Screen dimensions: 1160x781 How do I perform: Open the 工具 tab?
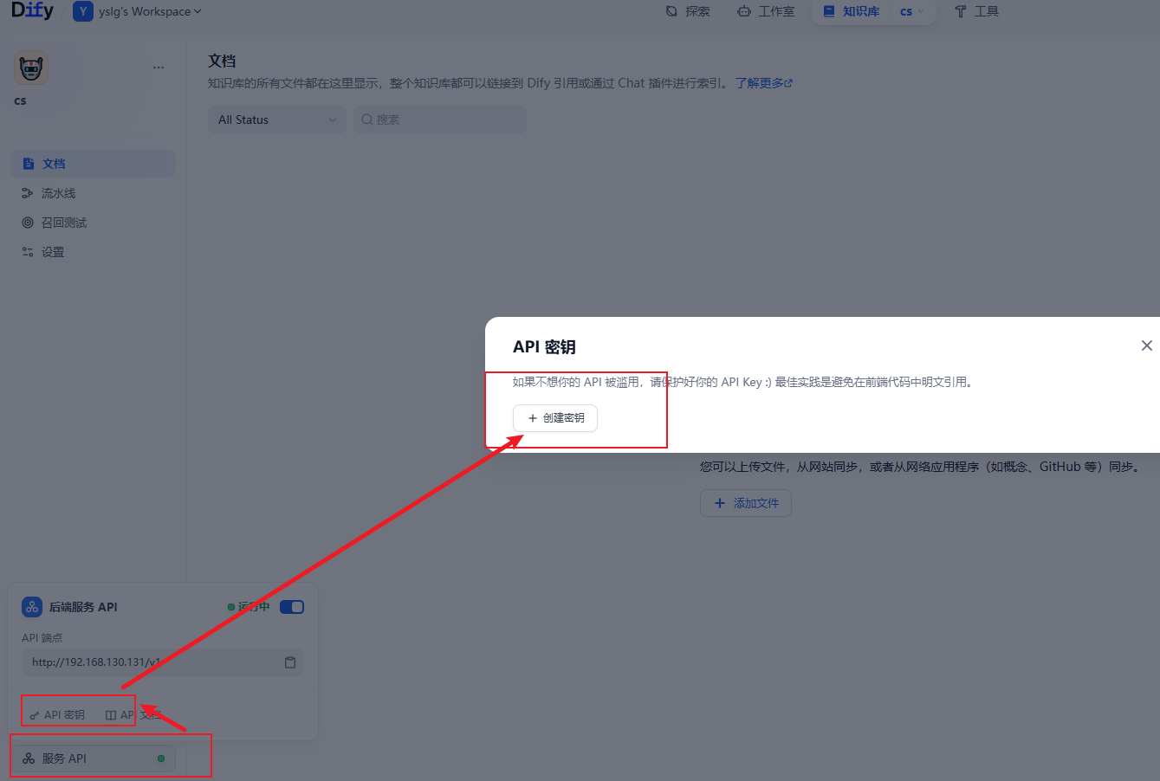[976, 12]
